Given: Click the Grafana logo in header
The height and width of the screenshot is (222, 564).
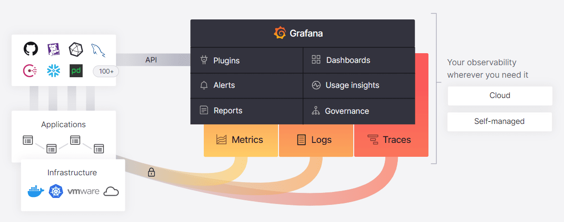Looking at the screenshot, I should [x=280, y=33].
